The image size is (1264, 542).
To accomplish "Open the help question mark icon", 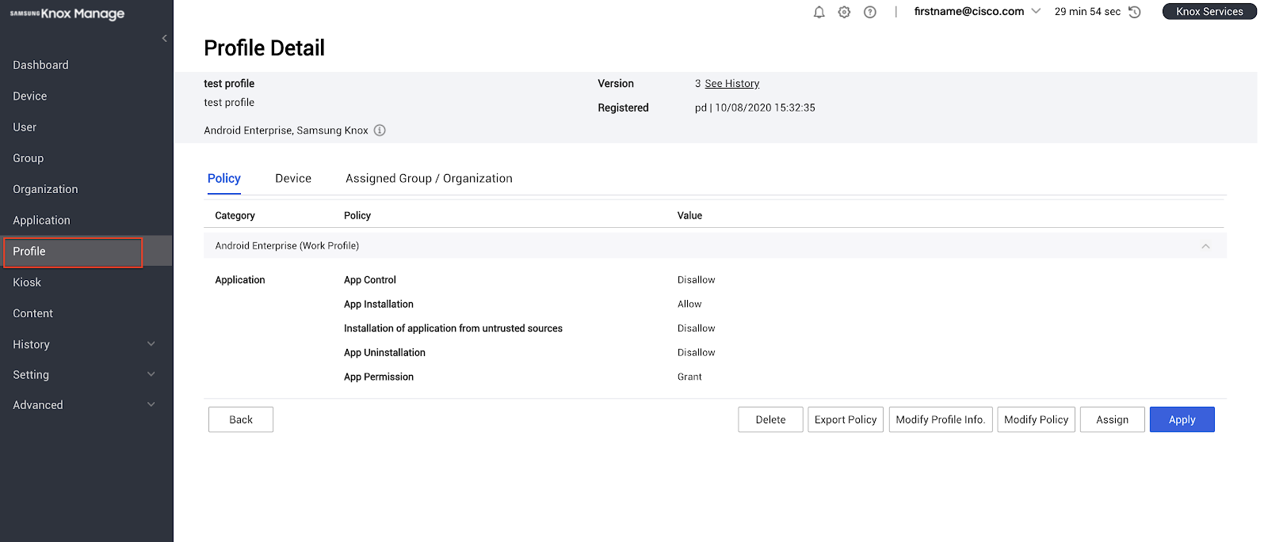I will click(869, 12).
